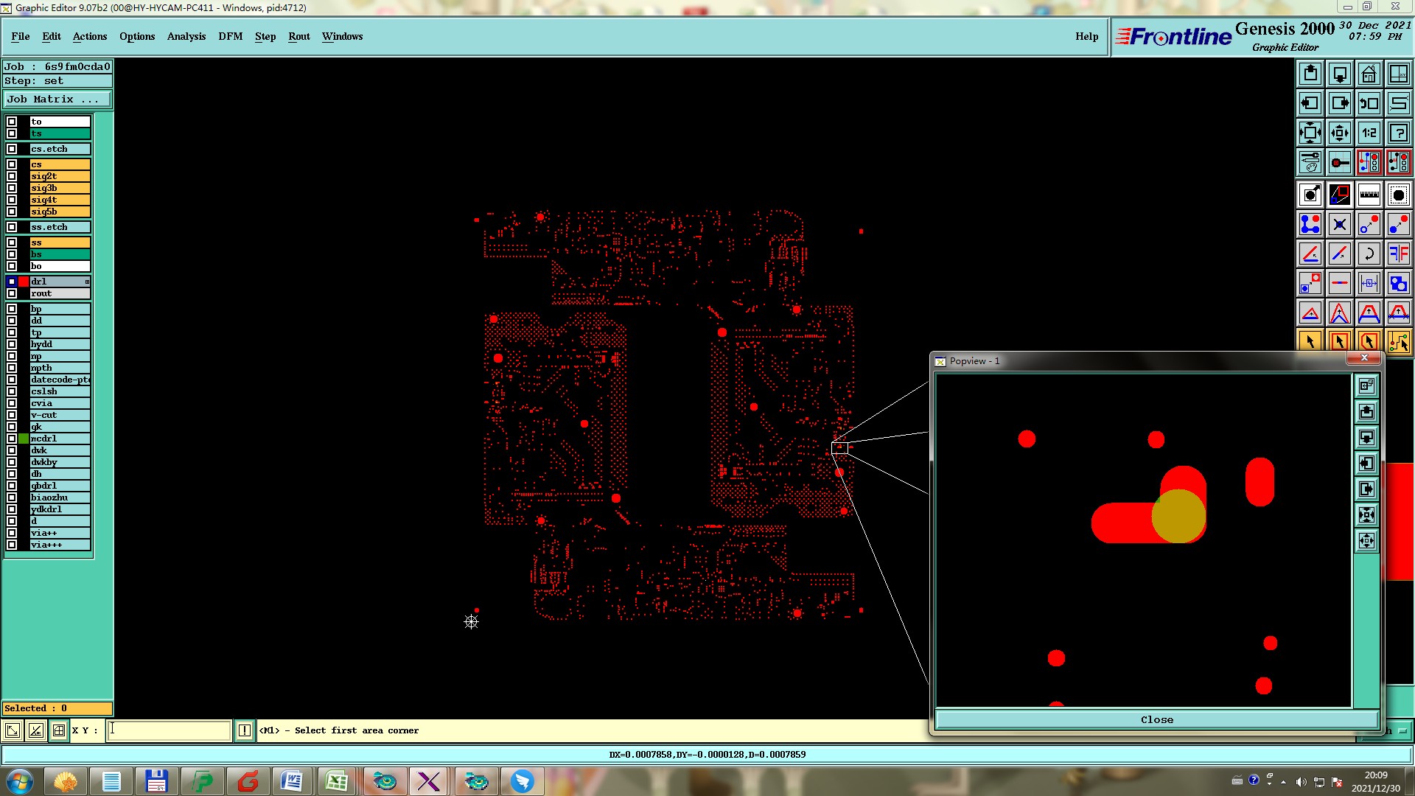1415x796 pixels.
Task: Toggle the display checkbox for layer rout
Action: (x=12, y=293)
